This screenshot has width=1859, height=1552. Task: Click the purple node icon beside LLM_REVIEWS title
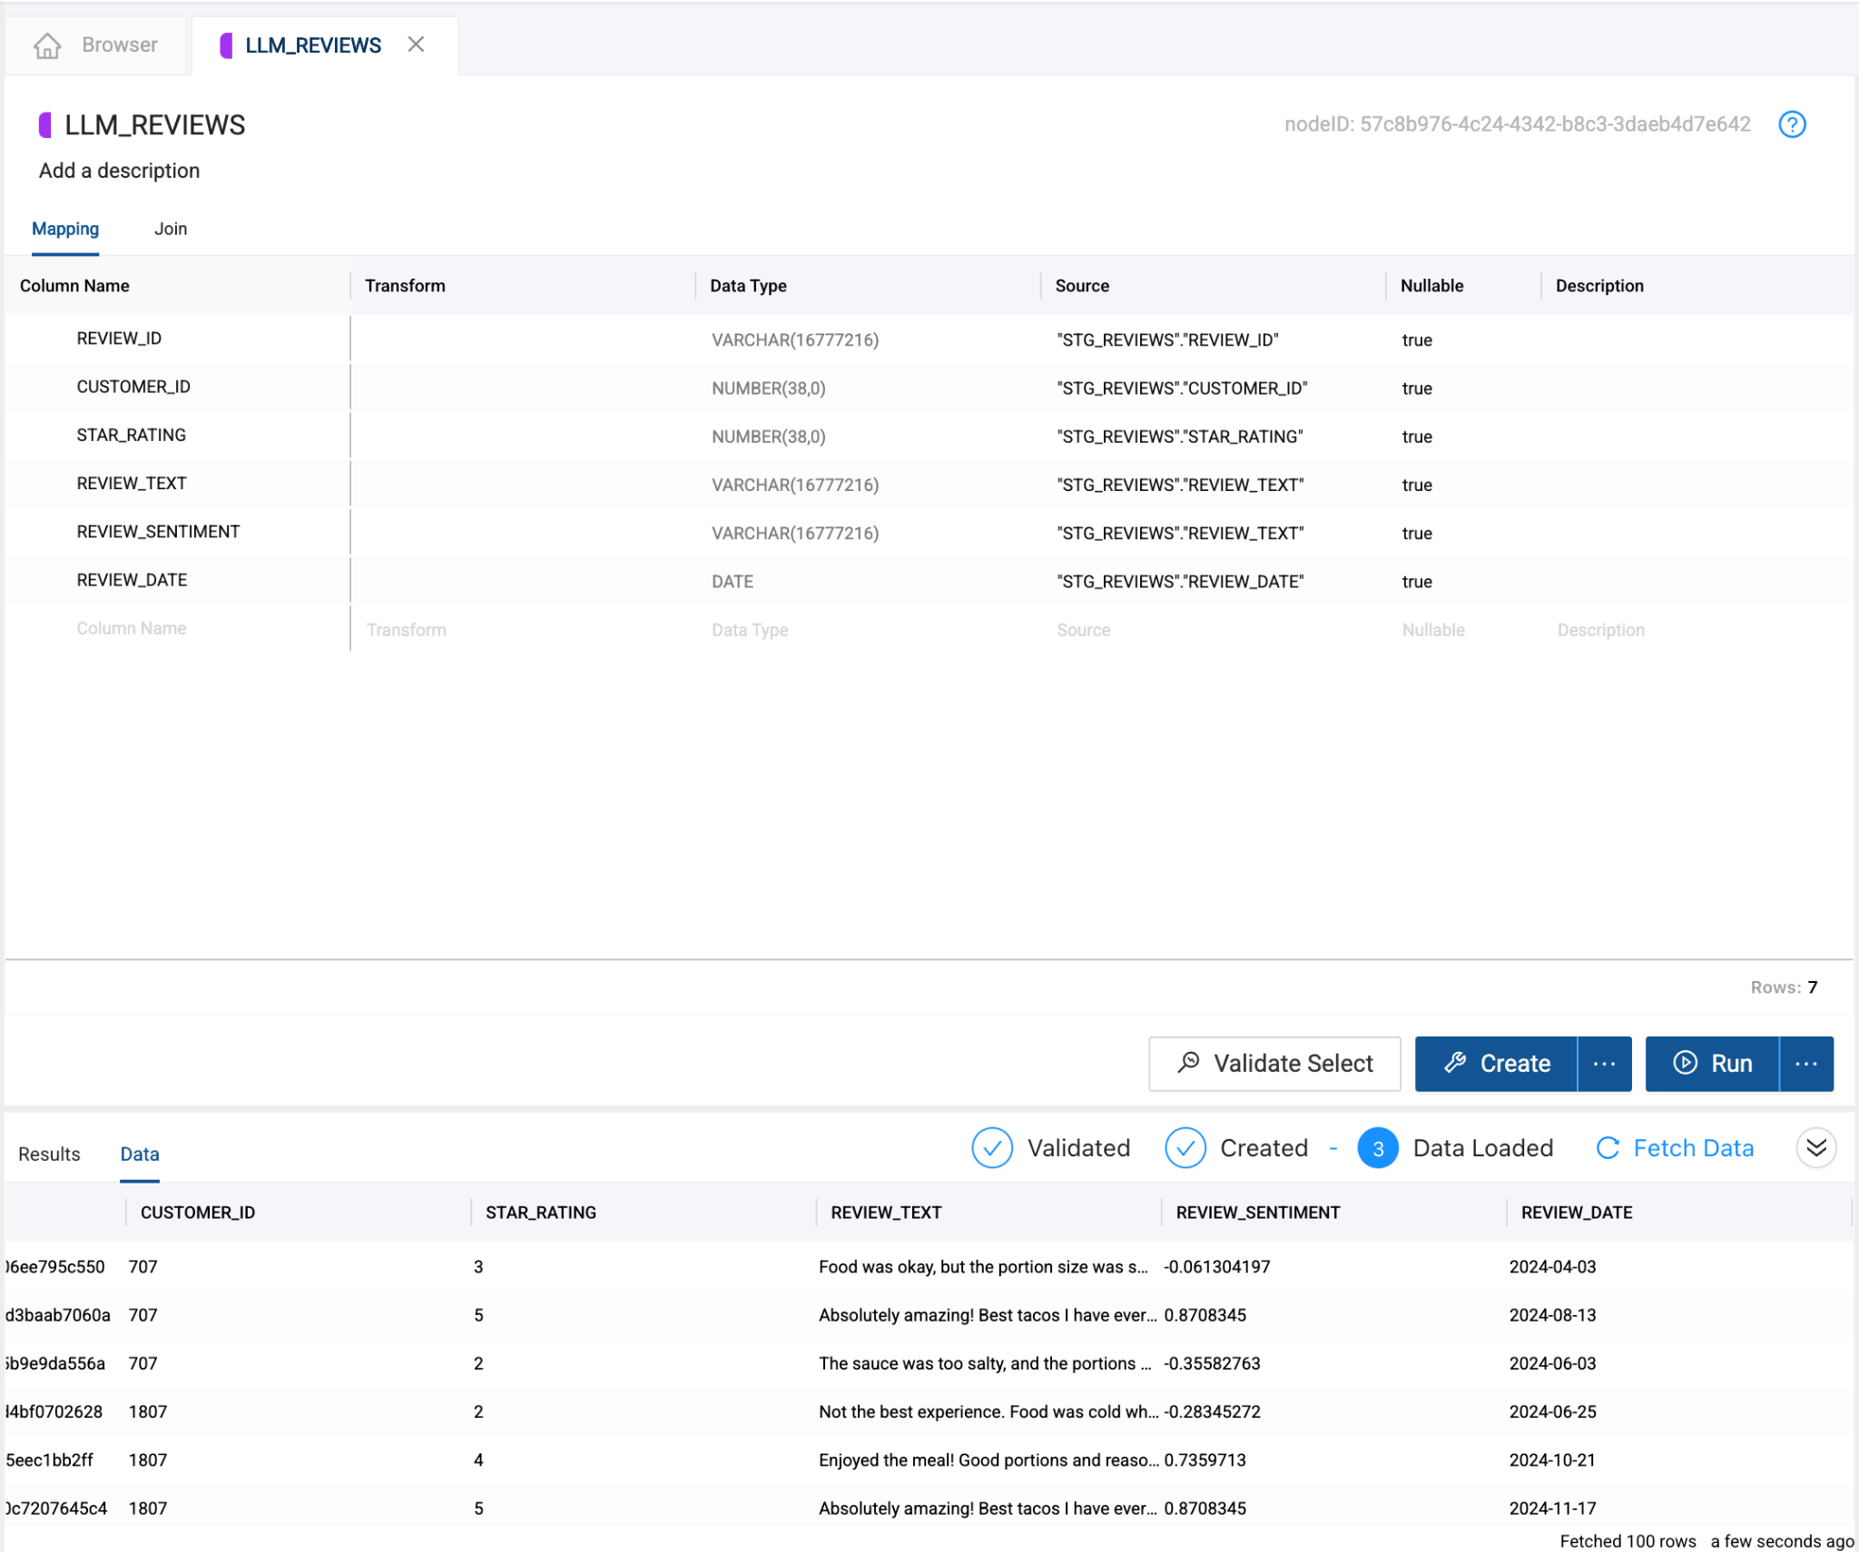pos(44,124)
